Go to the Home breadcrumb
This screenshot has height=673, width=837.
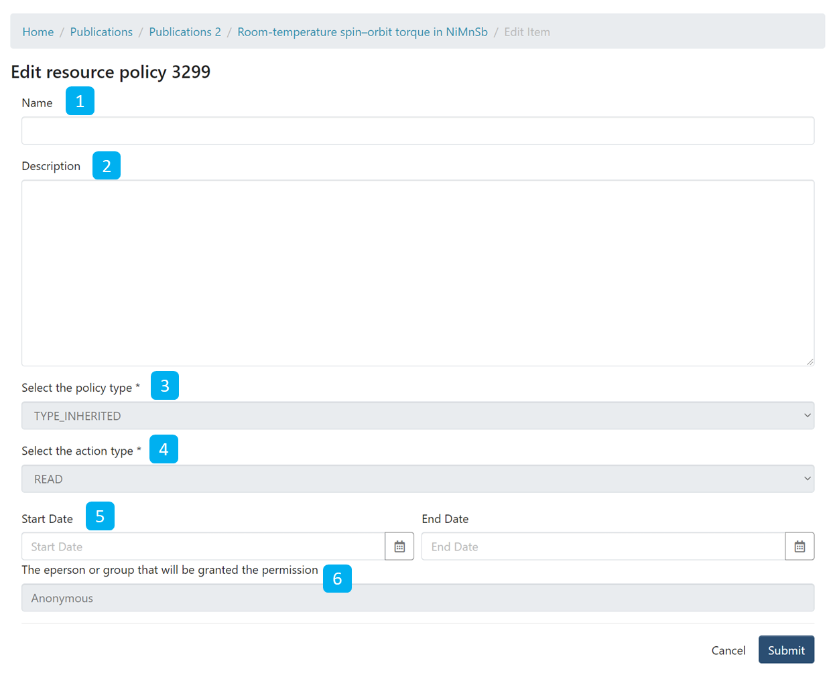click(x=38, y=32)
